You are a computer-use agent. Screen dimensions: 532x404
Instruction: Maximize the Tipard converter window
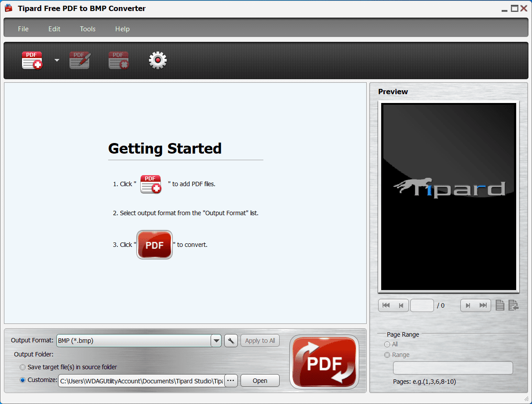click(x=514, y=8)
